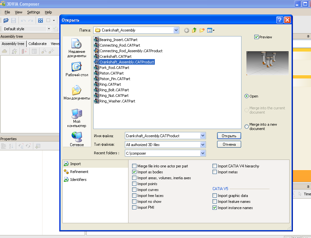Viewport: 311px width, 238px height.
Task: Enable Import PMI checkbox
Action: (134, 207)
